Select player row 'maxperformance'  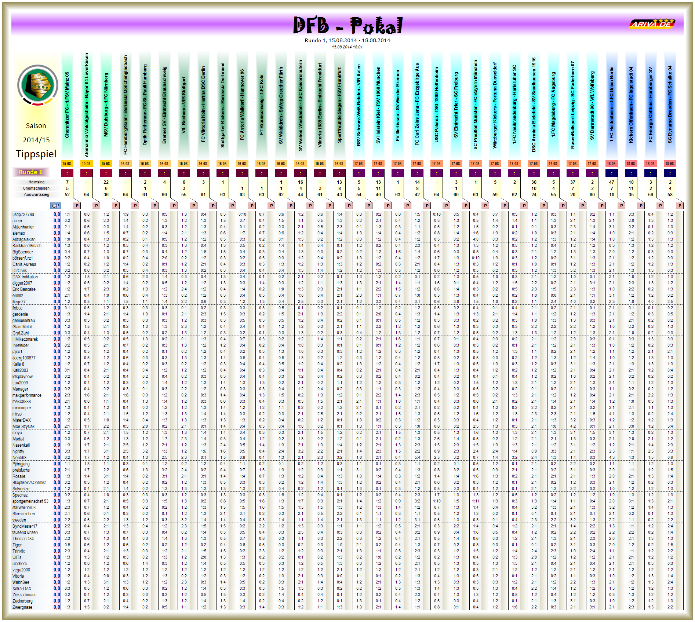pos(347,395)
